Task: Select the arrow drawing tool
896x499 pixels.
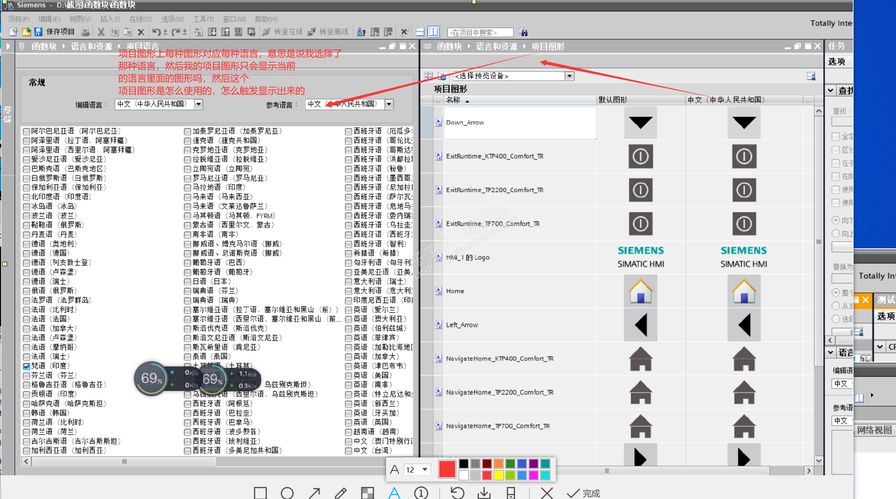Action: (314, 493)
